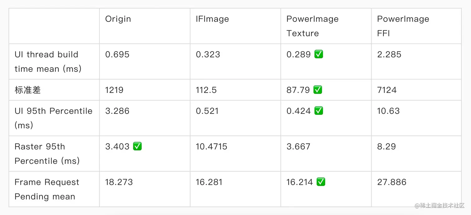This screenshot has width=471, height=215.
Task: Click the 标准差 row label
Action: pos(28,90)
